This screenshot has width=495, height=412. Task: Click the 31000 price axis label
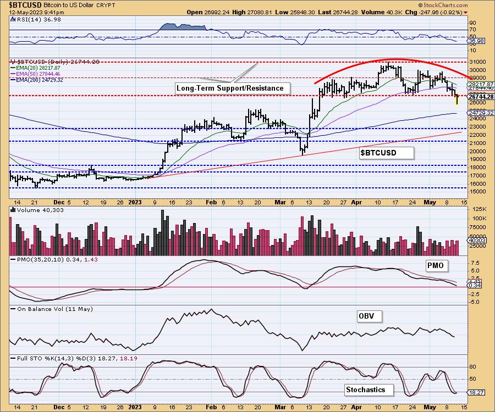(x=477, y=62)
